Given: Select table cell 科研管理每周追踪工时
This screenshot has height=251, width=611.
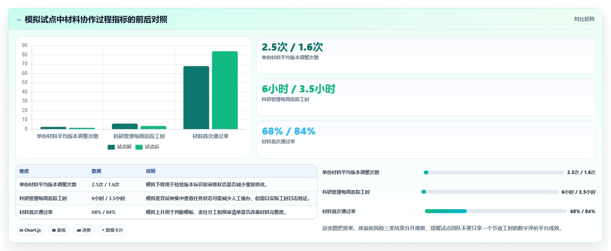Looking at the screenshot, I should [x=43, y=198].
